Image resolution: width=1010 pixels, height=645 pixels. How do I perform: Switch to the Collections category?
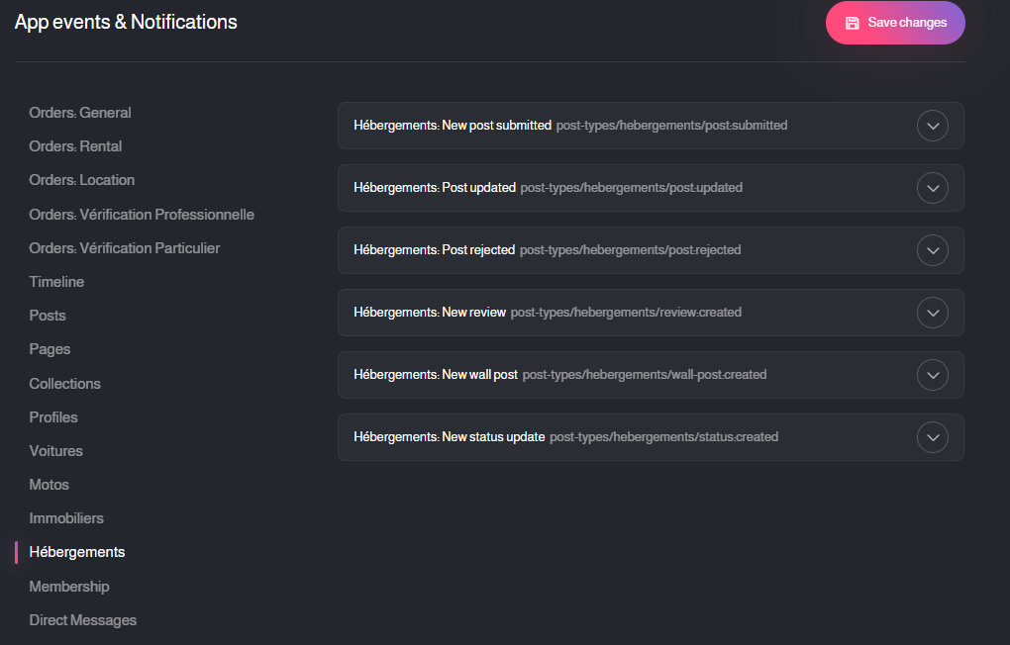click(x=64, y=383)
